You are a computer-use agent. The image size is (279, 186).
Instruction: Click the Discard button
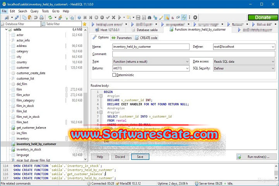(x=120, y=157)
